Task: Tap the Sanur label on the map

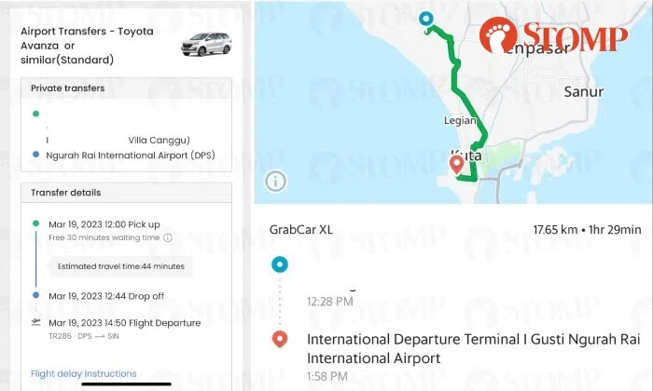Action: click(584, 92)
